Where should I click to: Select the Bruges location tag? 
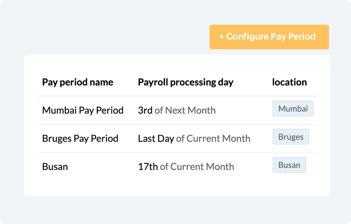click(x=291, y=137)
